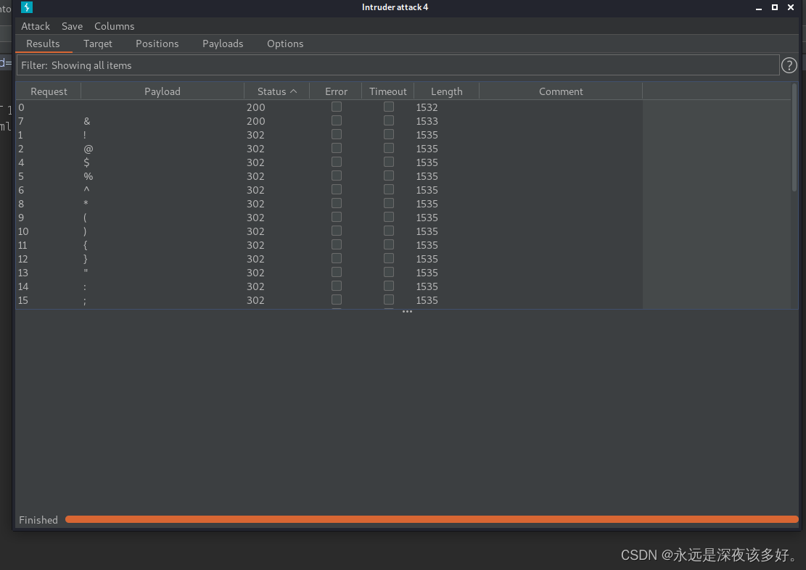Open the Attack menu

pos(36,26)
